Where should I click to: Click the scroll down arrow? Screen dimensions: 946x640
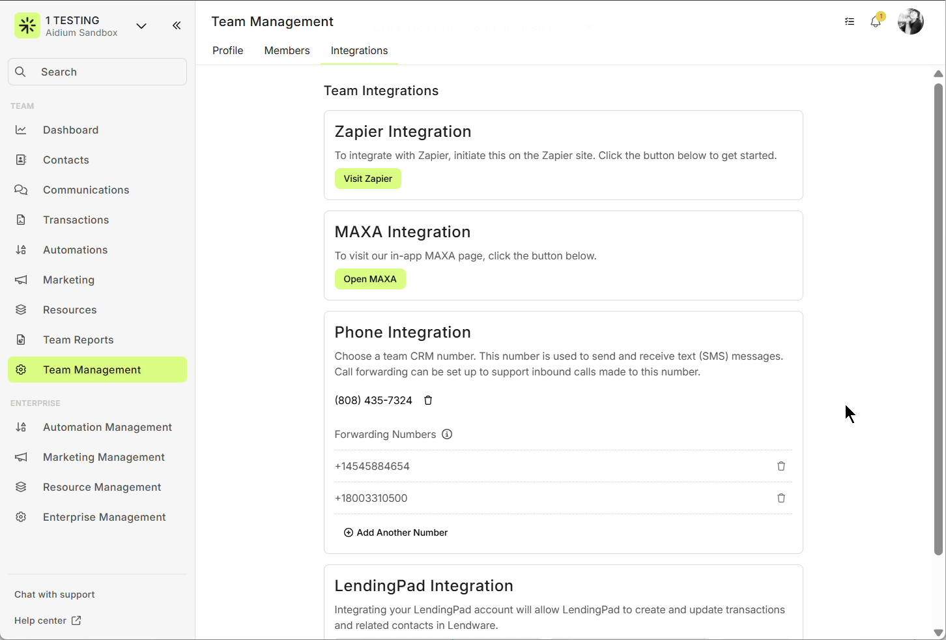pyautogui.click(x=938, y=632)
